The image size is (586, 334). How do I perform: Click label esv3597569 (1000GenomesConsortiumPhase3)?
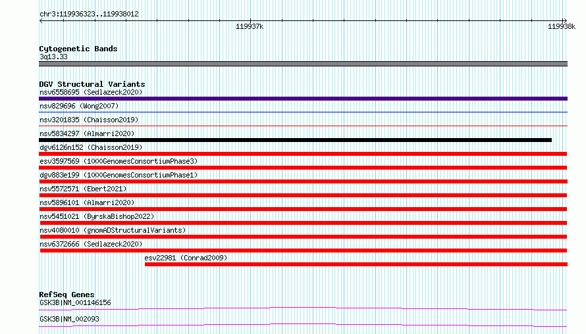[119, 161]
